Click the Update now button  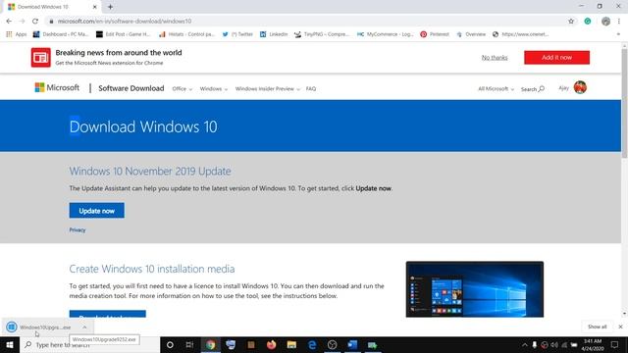tap(96, 211)
